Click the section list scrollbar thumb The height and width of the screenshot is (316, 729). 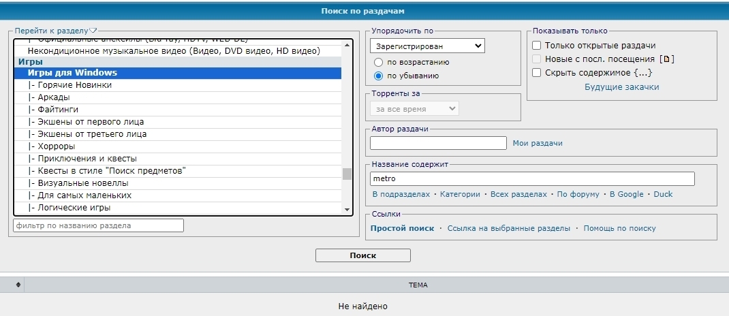click(x=347, y=174)
